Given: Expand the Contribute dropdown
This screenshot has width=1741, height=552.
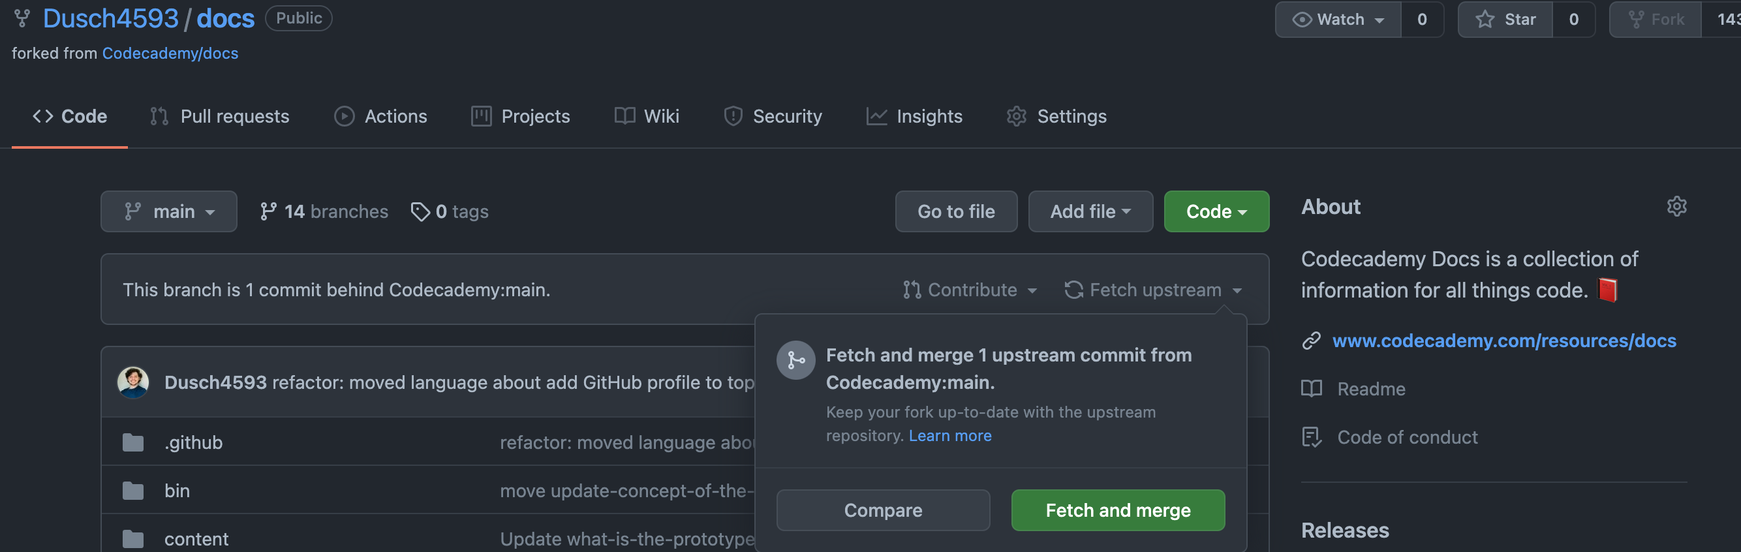Looking at the screenshot, I should pos(970,290).
